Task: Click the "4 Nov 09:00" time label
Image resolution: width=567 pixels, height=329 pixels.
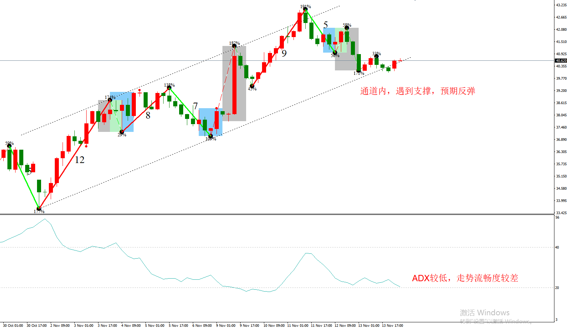Action: [x=131, y=326]
